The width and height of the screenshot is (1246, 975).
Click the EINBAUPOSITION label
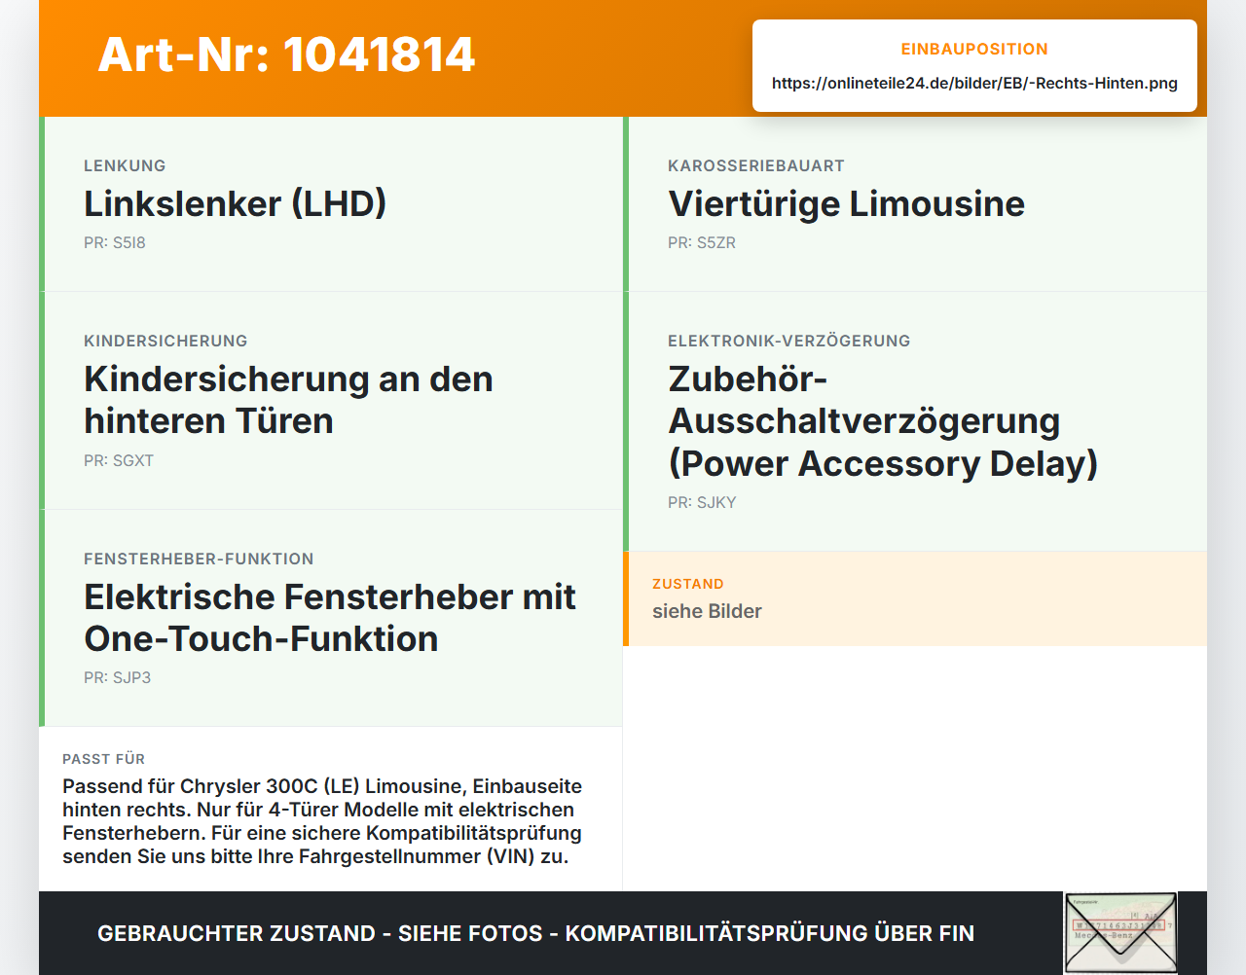(x=974, y=49)
